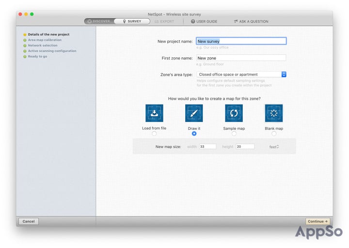Click the 'Sample map' label
The width and height of the screenshot is (349, 248).
tap(234, 128)
